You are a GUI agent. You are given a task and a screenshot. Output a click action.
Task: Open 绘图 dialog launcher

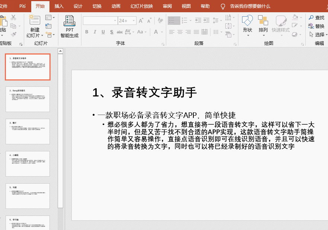pyautogui.click(x=302, y=44)
